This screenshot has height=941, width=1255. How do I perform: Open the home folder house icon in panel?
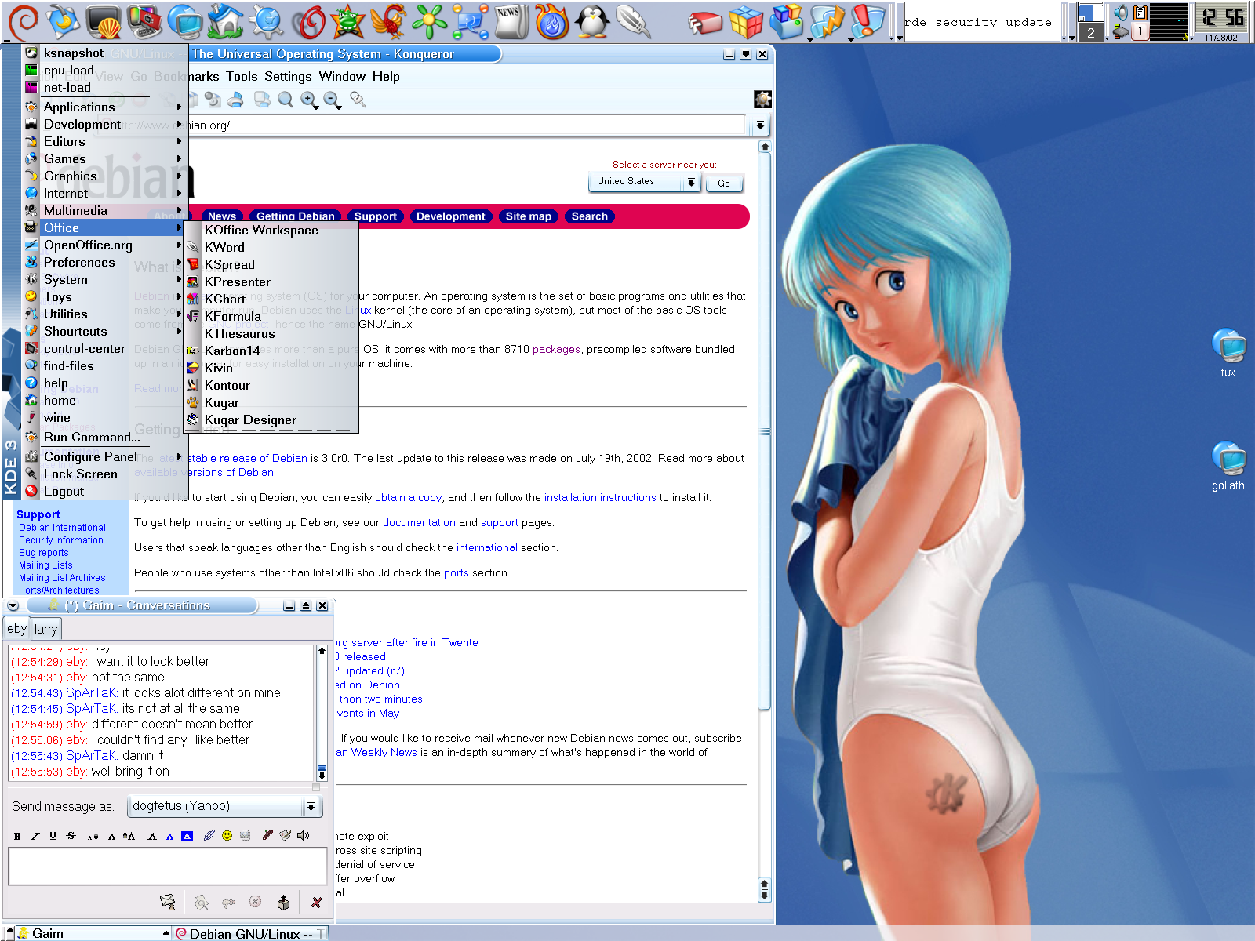point(226,21)
